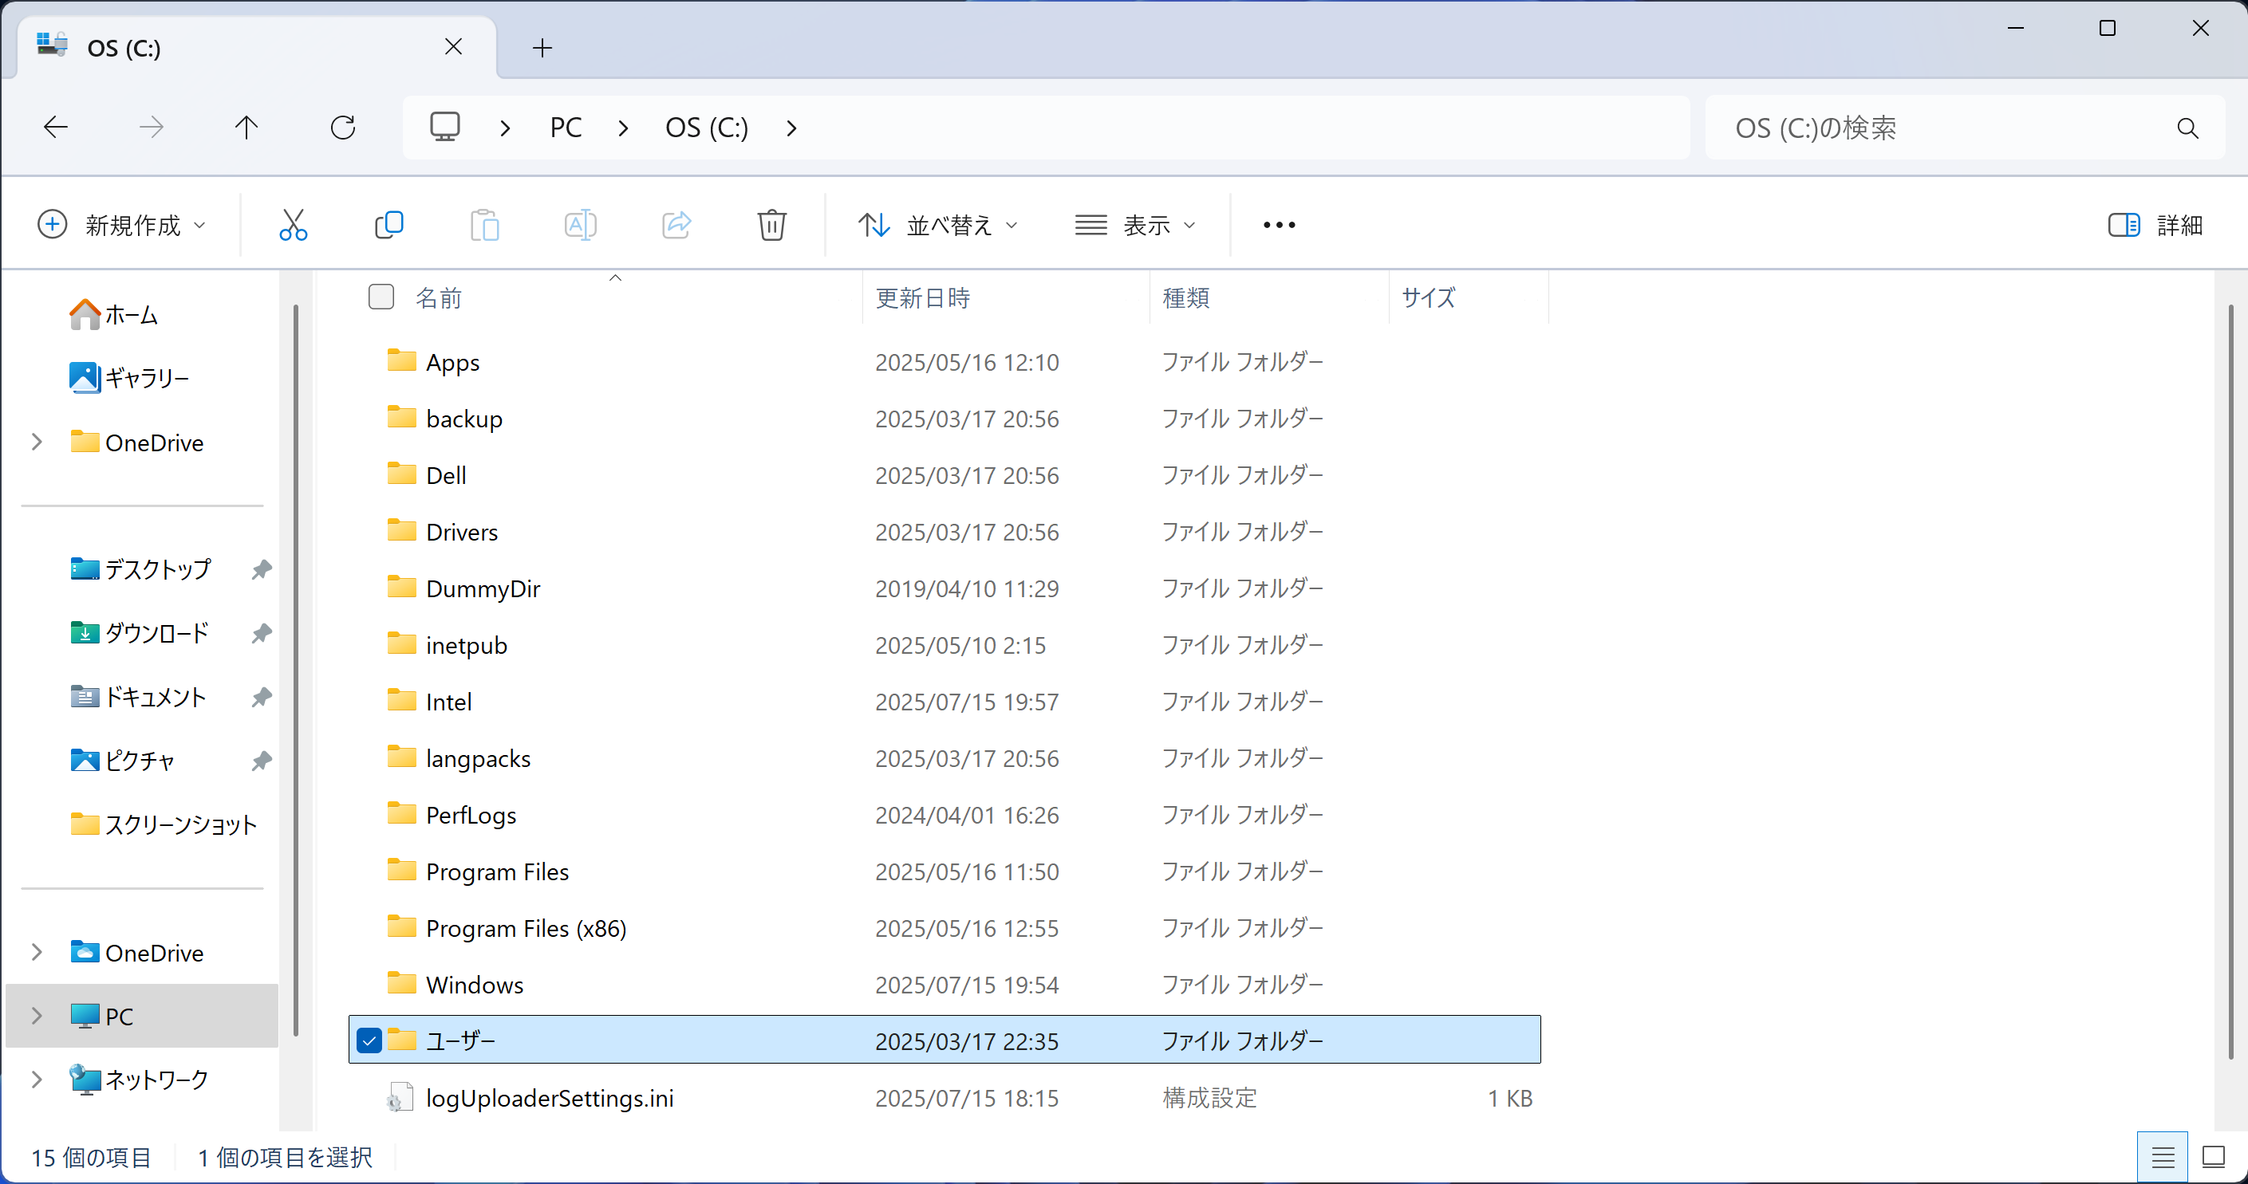The width and height of the screenshot is (2248, 1184).
Task: Click the file list vertical scrollbar
Action: (2230, 681)
